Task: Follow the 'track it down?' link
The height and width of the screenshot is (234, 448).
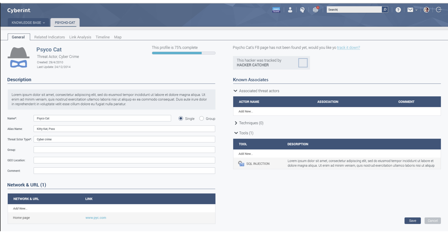Action: point(349,48)
